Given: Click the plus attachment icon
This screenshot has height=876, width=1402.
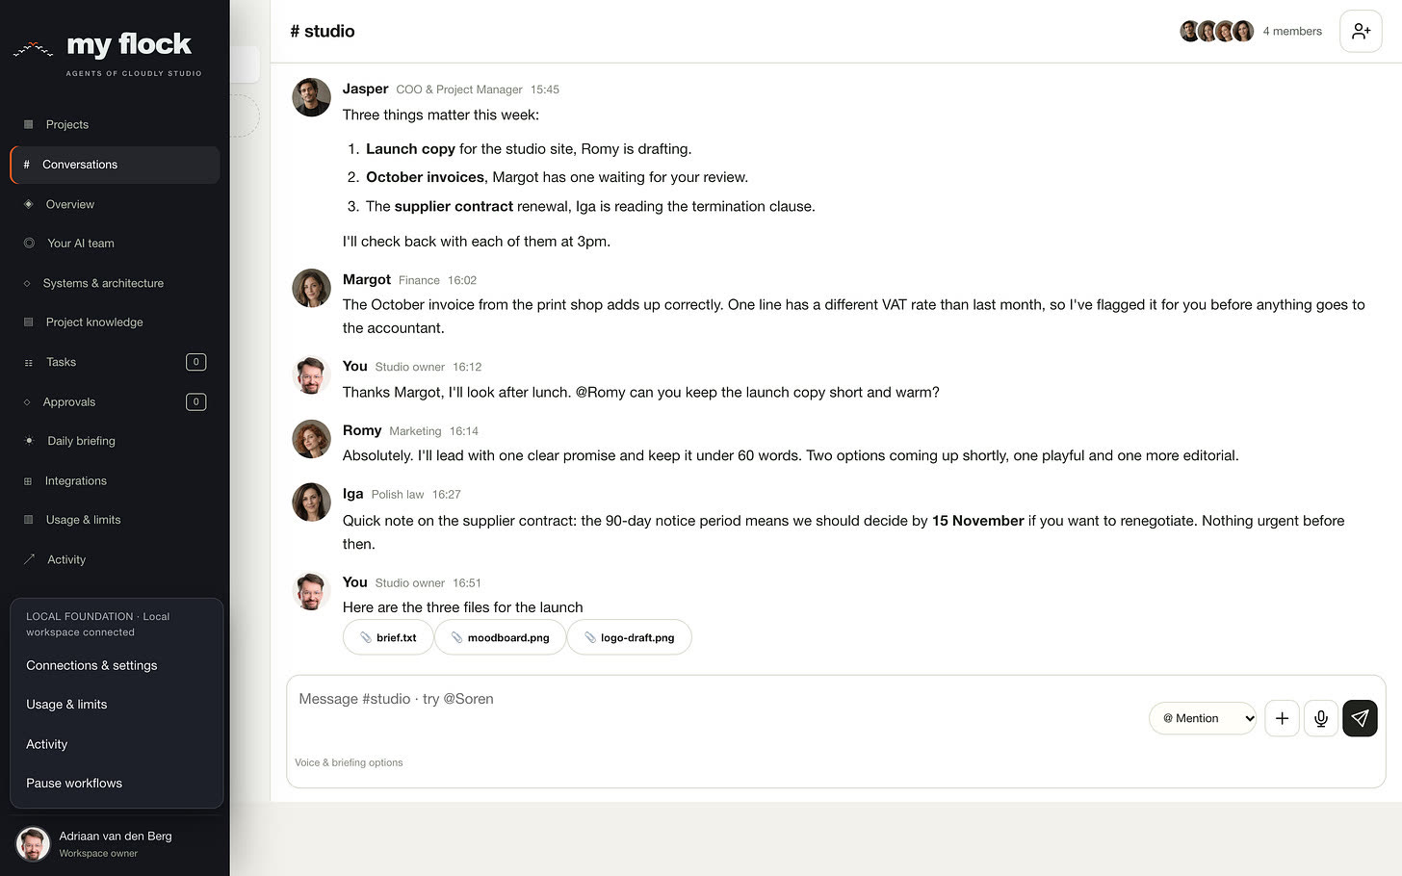Looking at the screenshot, I should [1282, 718].
